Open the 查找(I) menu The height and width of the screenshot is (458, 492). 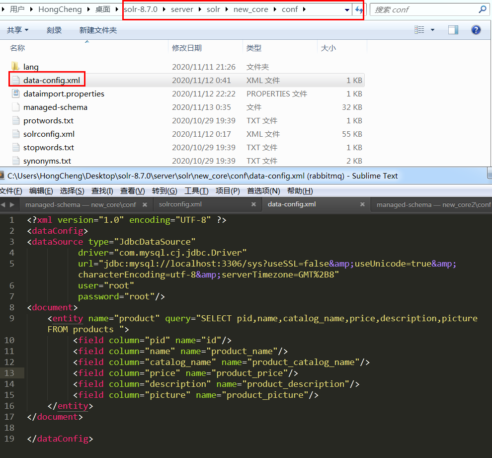point(102,191)
